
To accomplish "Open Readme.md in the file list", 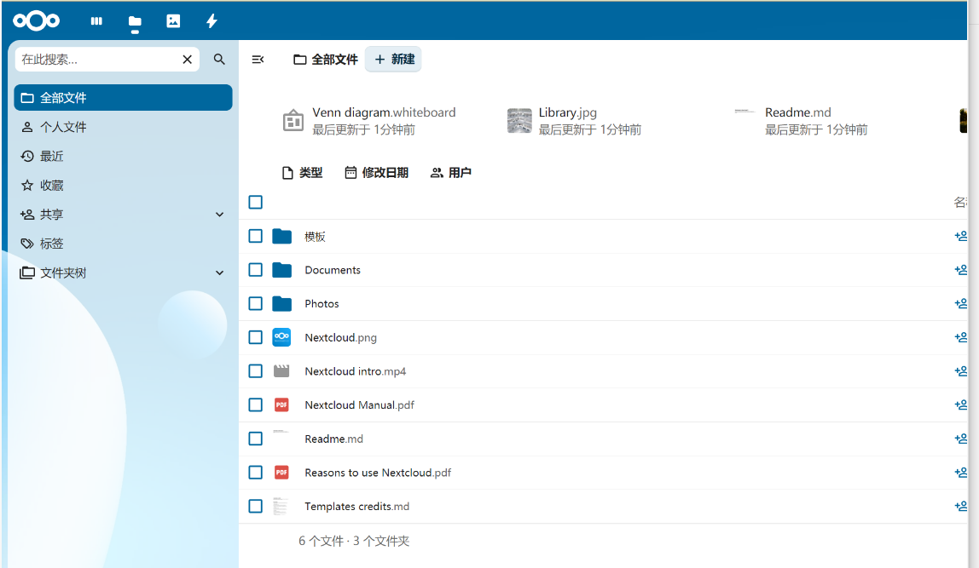I will pyautogui.click(x=333, y=439).
